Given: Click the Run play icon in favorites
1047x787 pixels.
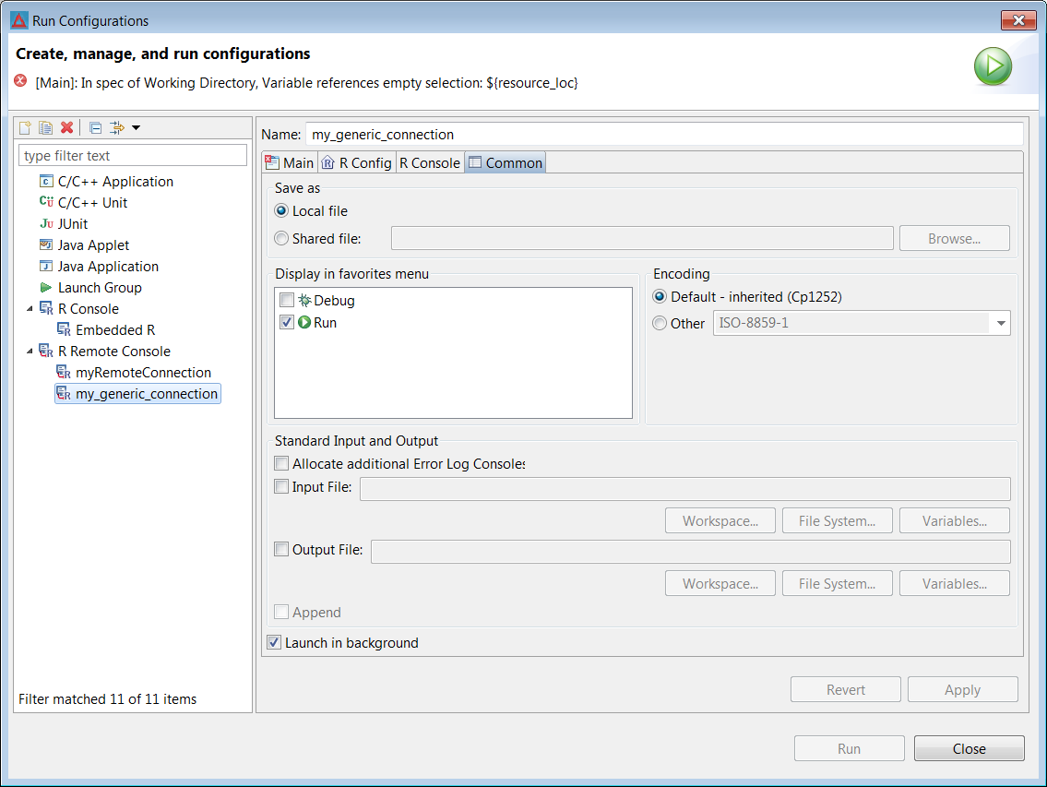Looking at the screenshot, I should pyautogui.click(x=304, y=322).
